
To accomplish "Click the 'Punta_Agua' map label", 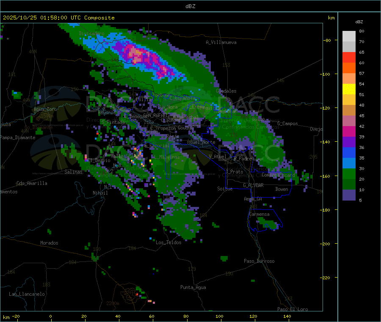I will pos(193,287).
